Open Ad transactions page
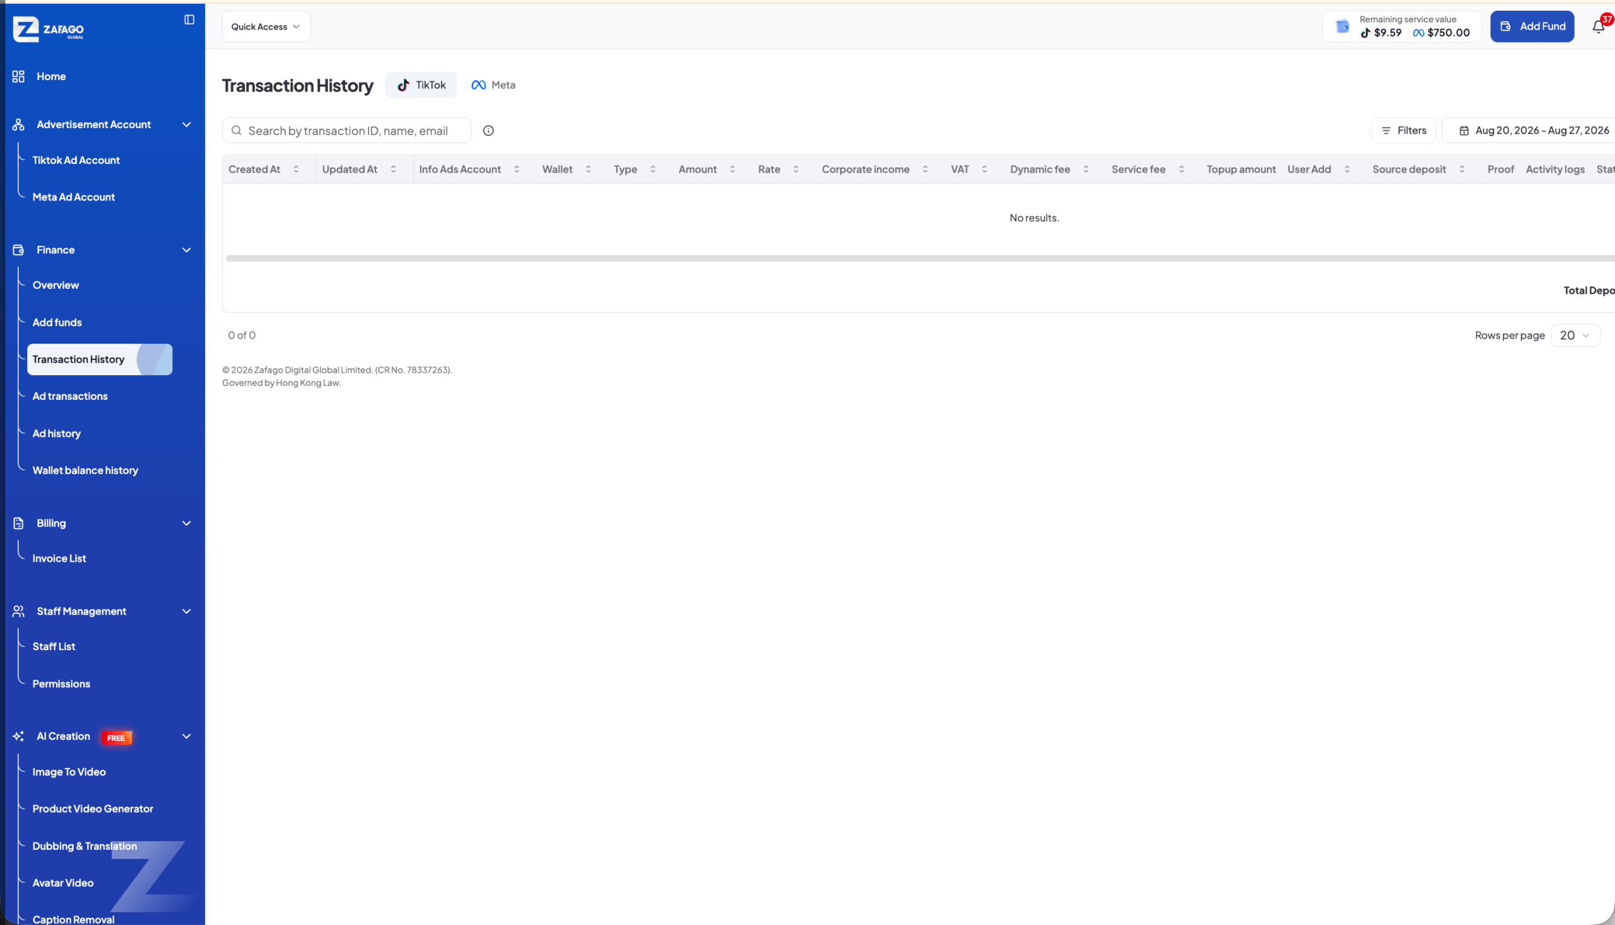Screen dimensions: 1615x925 [70, 397]
